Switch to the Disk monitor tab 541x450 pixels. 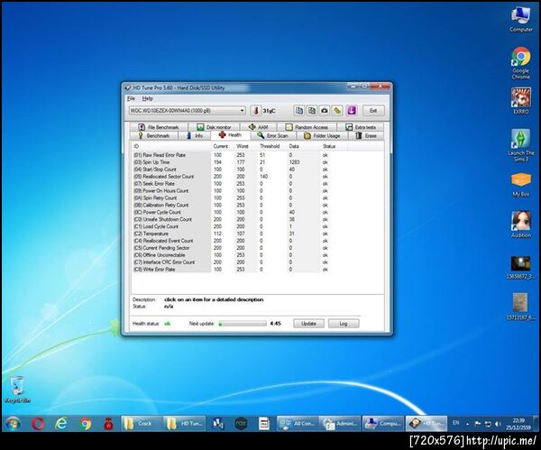coord(214,127)
